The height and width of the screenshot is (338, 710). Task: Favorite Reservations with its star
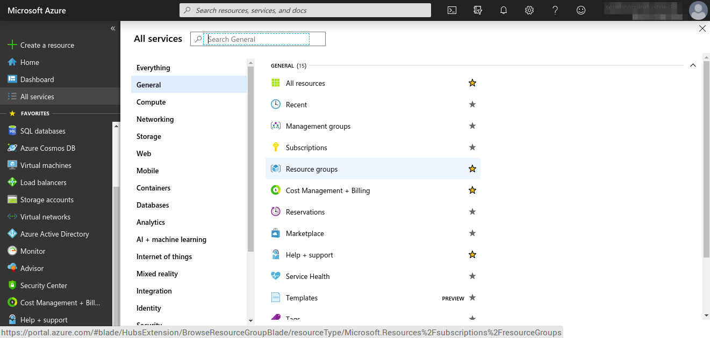click(x=472, y=212)
